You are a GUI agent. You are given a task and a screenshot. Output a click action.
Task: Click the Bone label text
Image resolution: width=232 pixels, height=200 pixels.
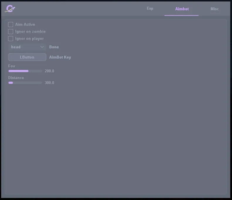coord(54,47)
